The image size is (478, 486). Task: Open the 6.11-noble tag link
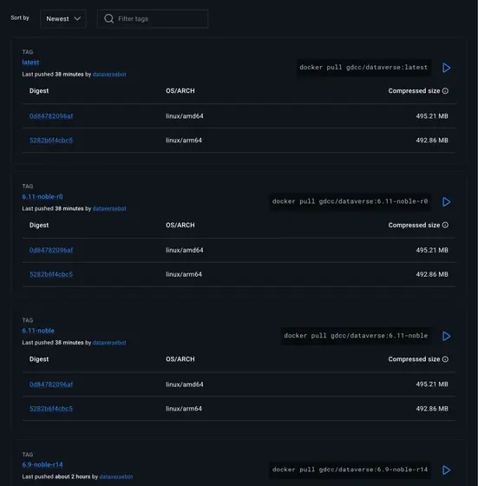pyautogui.click(x=38, y=331)
